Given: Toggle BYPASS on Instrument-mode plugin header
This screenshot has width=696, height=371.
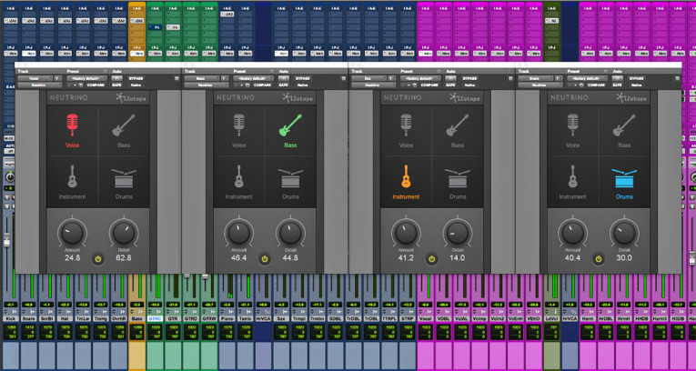Looking at the screenshot, I should point(469,78).
